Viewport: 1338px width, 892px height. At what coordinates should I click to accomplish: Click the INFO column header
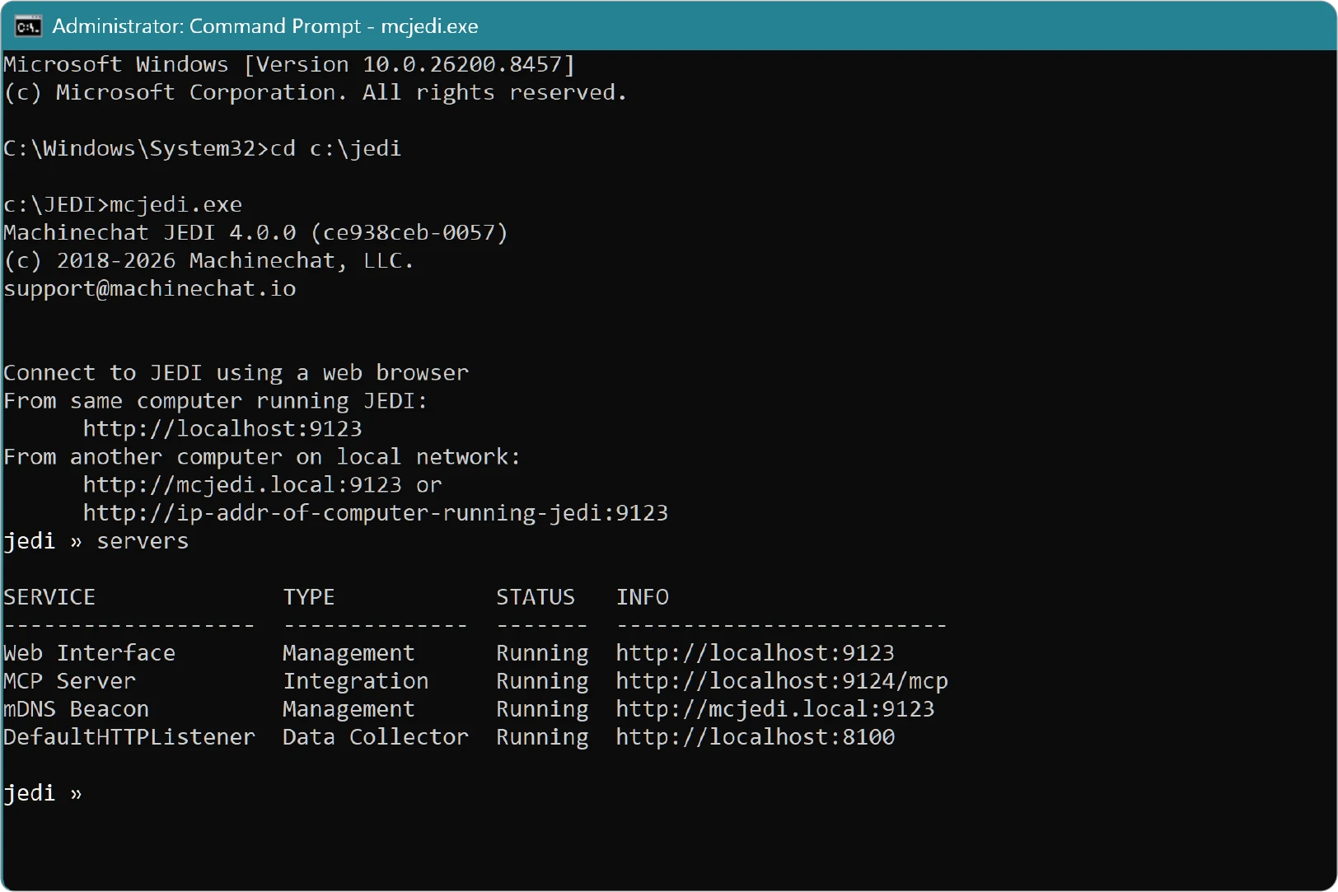click(643, 597)
